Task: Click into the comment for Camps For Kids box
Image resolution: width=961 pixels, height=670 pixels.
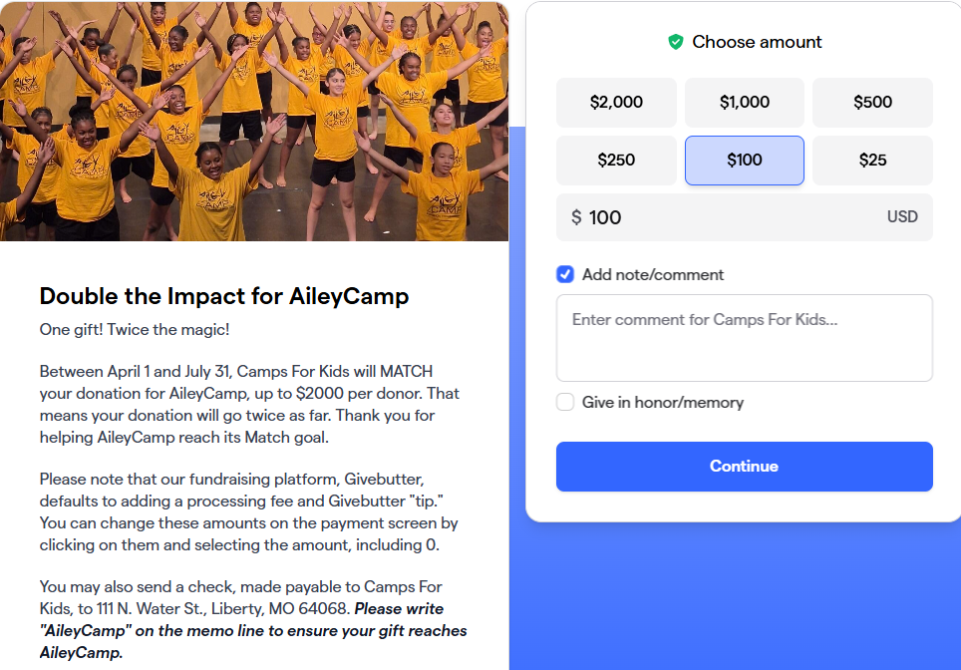Action: [x=744, y=337]
